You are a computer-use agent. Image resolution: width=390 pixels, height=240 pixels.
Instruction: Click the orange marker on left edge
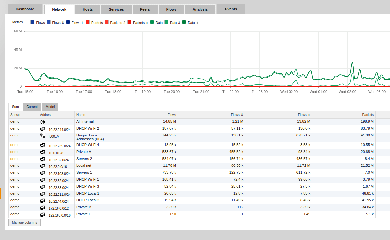tap(1, 193)
